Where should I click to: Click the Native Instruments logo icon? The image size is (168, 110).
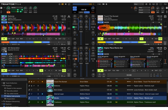tap(165, 4)
